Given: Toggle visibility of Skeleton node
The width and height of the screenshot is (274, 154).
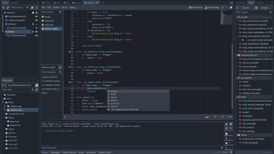Looking at the screenshot, I should (x=36, y=13).
